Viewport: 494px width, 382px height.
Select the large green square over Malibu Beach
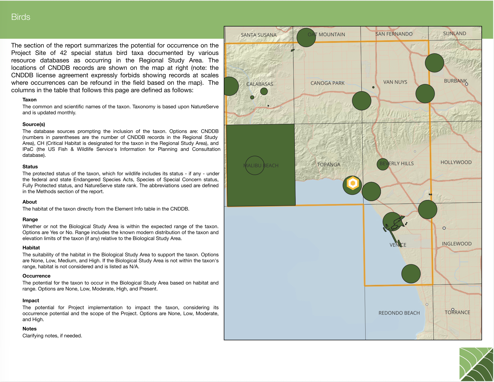pos(261,165)
